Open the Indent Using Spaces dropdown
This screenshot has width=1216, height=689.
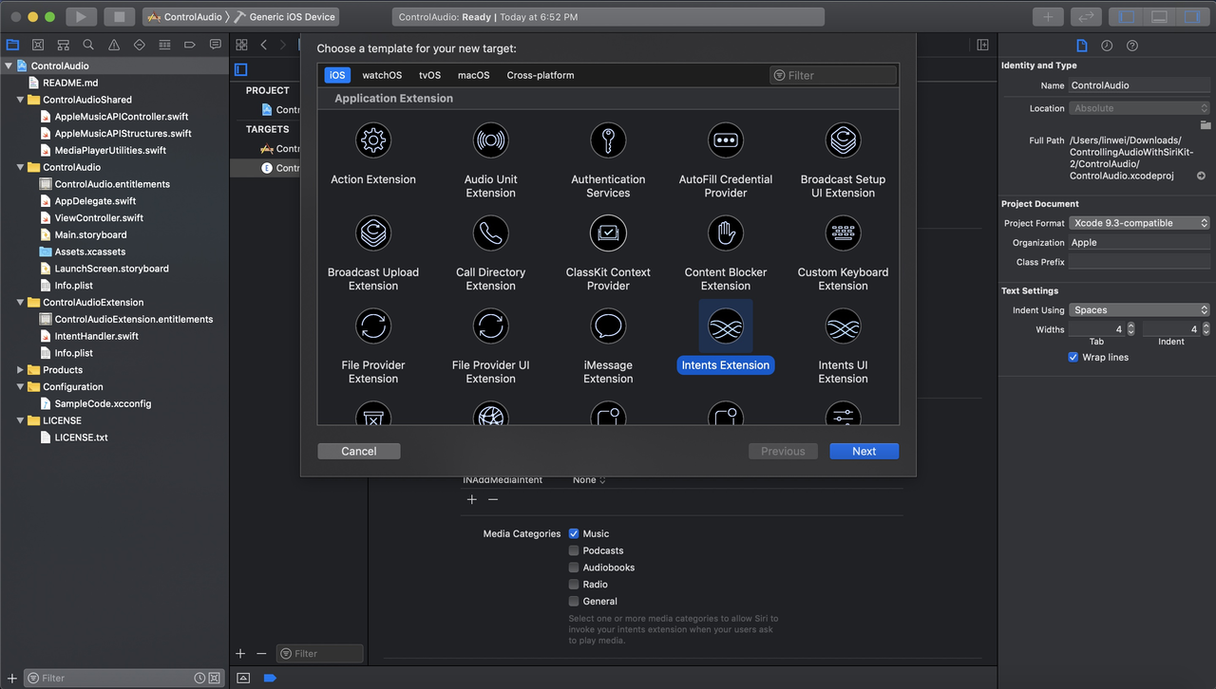(1139, 310)
